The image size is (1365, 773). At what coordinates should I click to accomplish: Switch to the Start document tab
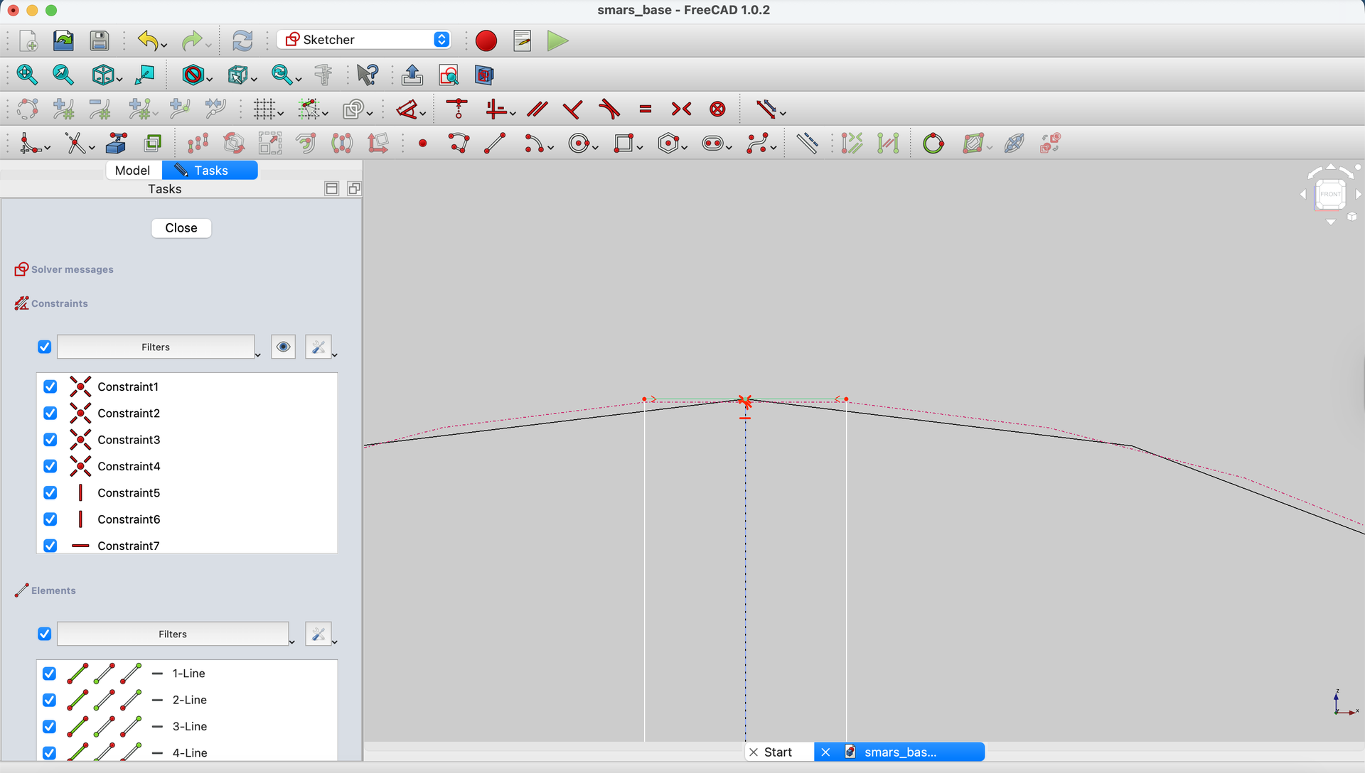point(778,752)
